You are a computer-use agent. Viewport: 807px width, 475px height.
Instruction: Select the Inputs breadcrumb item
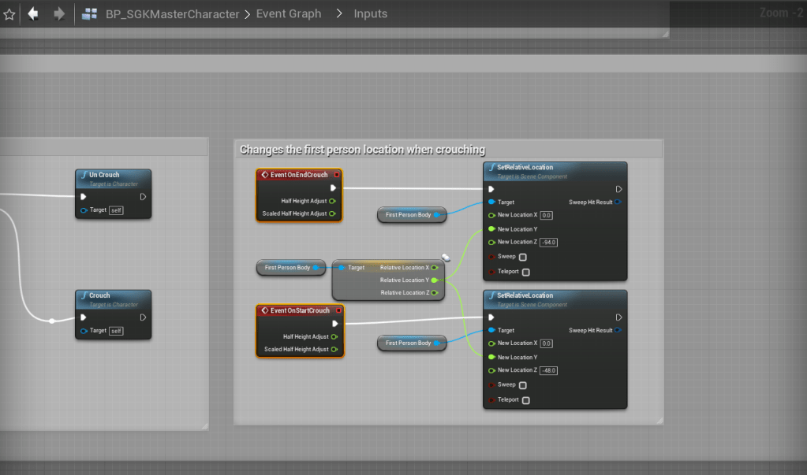point(370,14)
